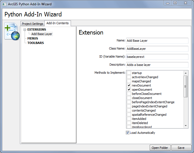Enable contentsChanged checkbox
The width and height of the screenshot is (194, 153).
(129, 110)
